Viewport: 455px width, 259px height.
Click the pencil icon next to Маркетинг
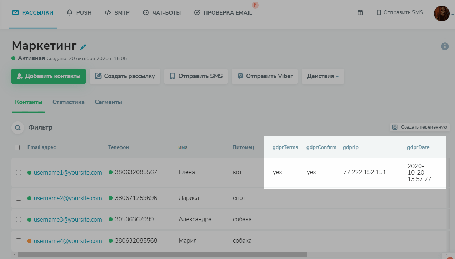pyautogui.click(x=83, y=47)
